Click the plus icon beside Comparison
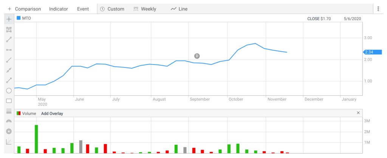Screen dimensions: 387x158 (x=9, y=9)
